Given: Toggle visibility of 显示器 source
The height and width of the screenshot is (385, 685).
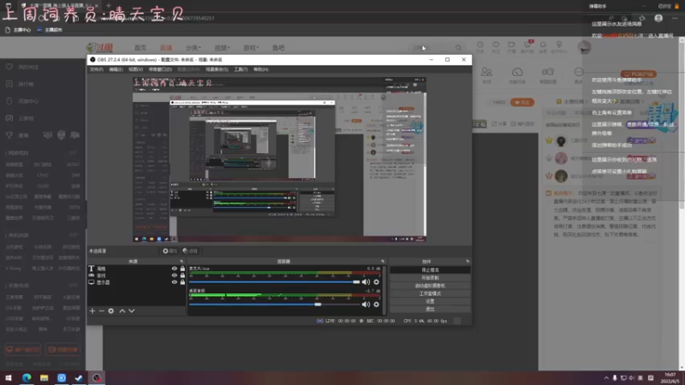Looking at the screenshot, I should [x=175, y=282].
